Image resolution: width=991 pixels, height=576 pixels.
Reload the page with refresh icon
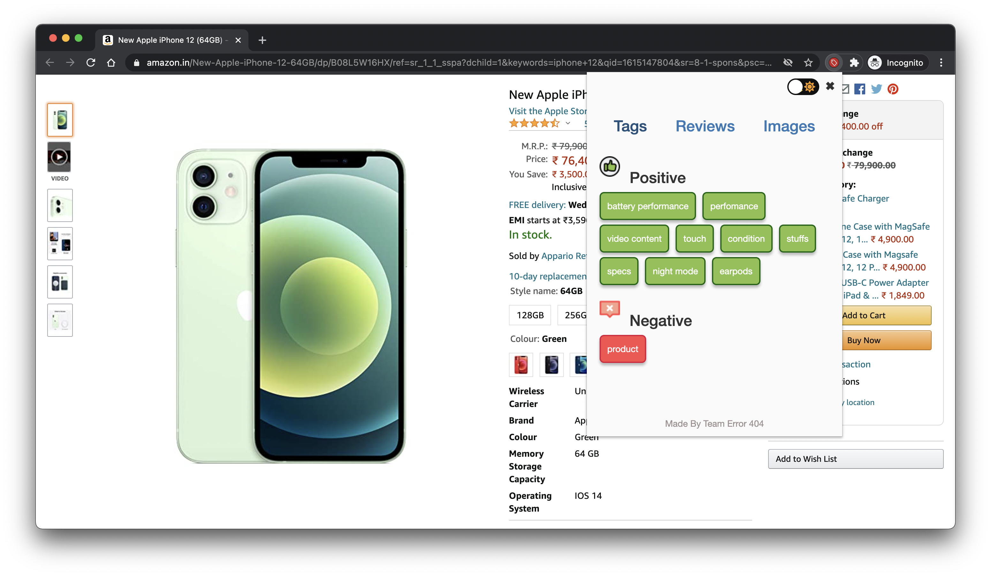[91, 63]
